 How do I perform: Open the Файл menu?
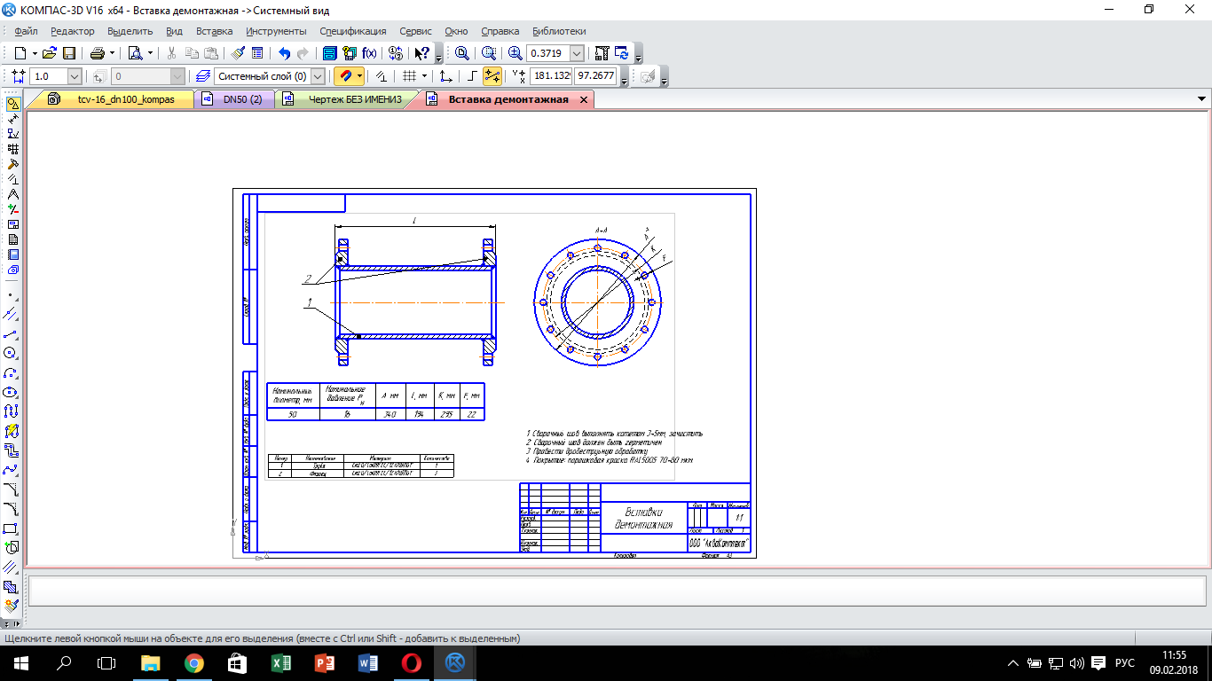pos(26,31)
